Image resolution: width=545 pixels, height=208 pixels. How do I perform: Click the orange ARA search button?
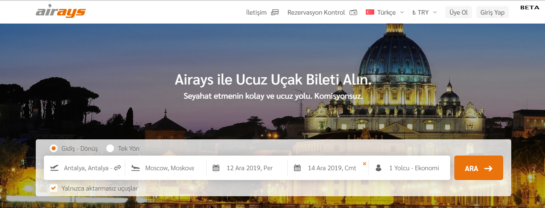click(x=479, y=168)
